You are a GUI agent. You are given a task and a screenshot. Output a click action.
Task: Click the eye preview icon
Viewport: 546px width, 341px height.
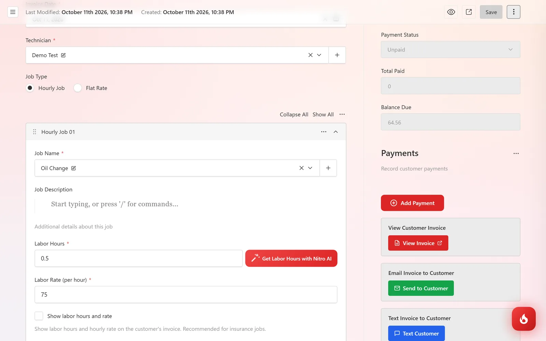point(451,12)
